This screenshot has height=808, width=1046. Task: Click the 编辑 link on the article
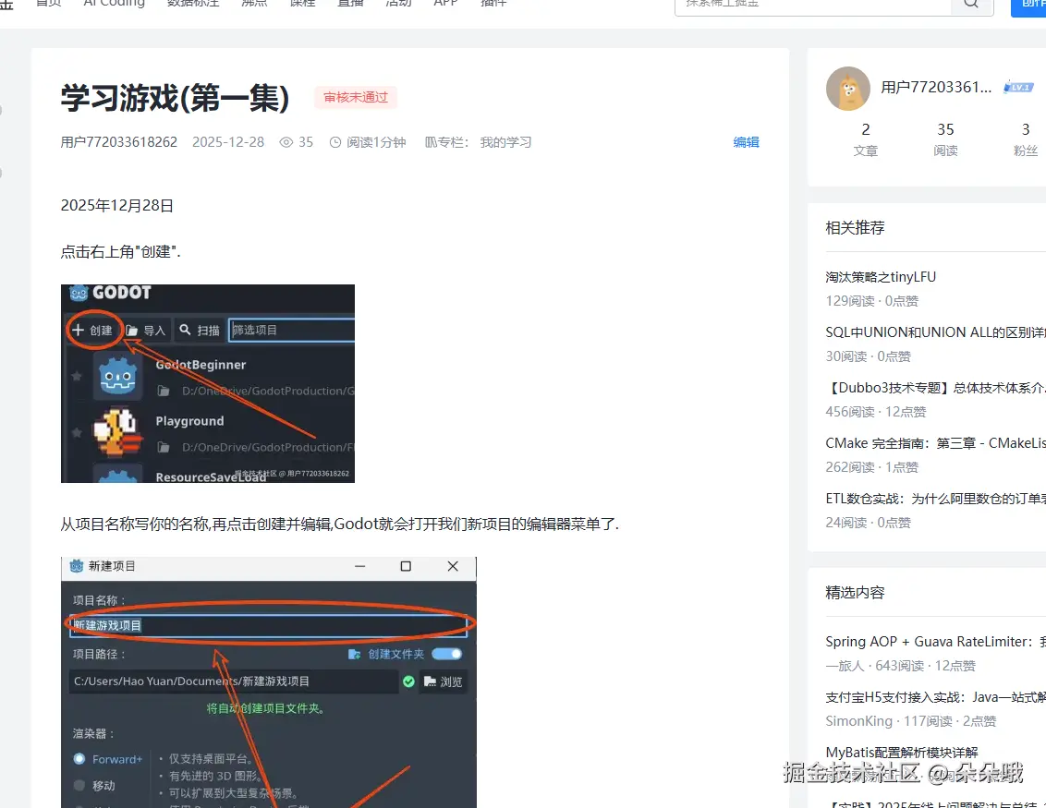[x=747, y=142]
